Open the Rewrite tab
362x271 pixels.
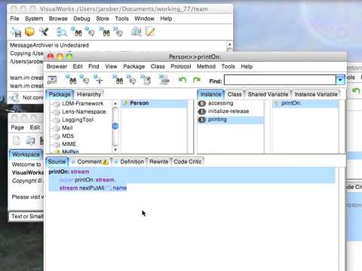(x=159, y=162)
